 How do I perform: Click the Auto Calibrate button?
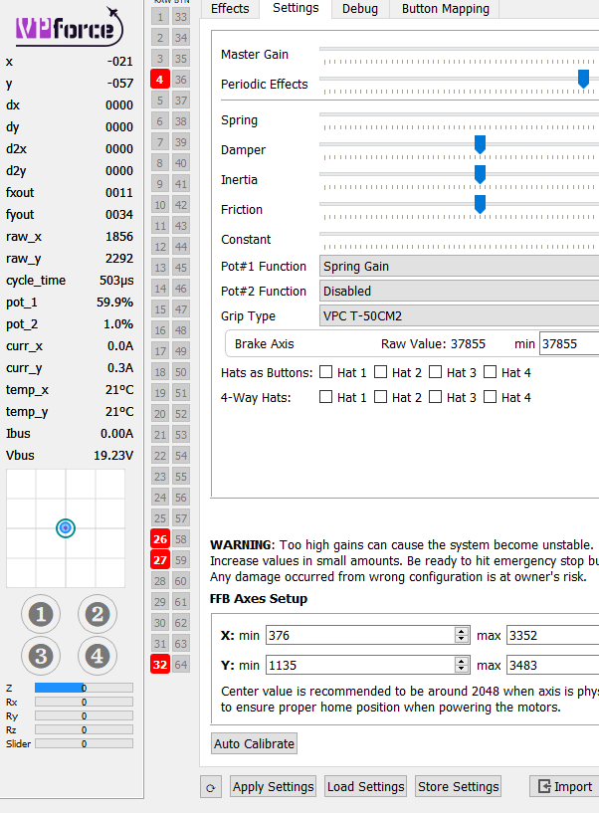(x=254, y=743)
